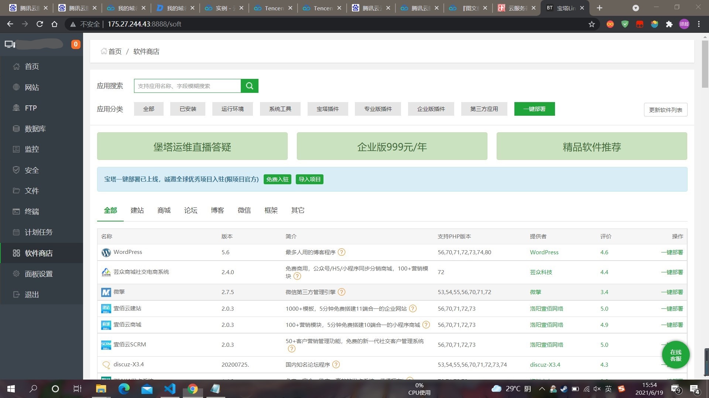This screenshot has height=398, width=709.
Task: Open Microsoft Edge from the taskbar
Action: (124, 388)
